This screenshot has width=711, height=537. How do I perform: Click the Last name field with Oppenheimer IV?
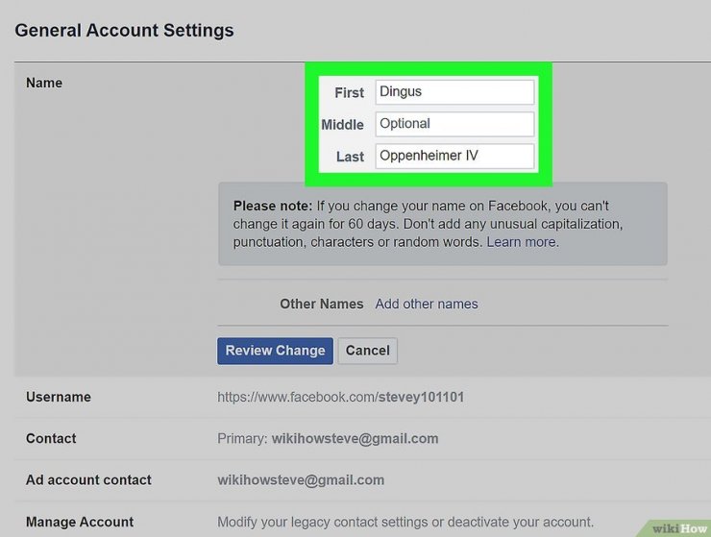tap(454, 156)
